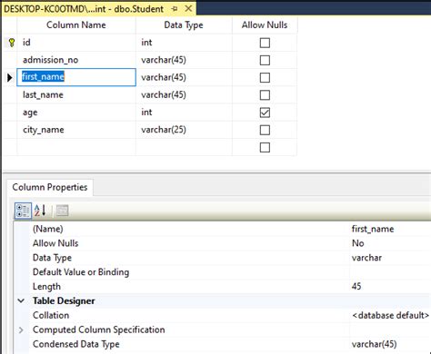Toggle Allow Nulls for first_name column

point(265,78)
